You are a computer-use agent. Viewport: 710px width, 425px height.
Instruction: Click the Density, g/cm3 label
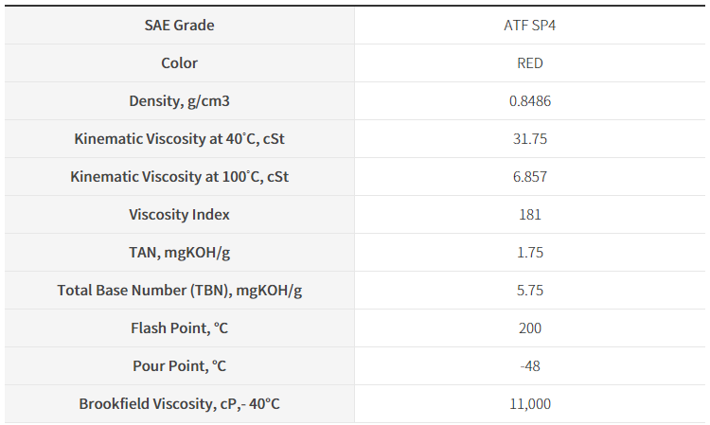179,101
